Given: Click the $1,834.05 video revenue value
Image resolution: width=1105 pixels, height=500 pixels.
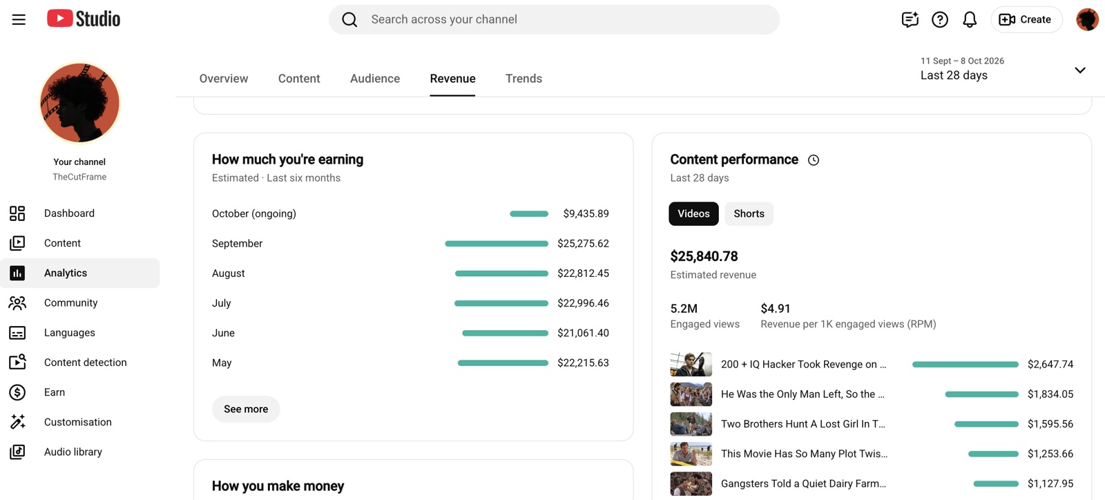Looking at the screenshot, I should pos(1050,394).
